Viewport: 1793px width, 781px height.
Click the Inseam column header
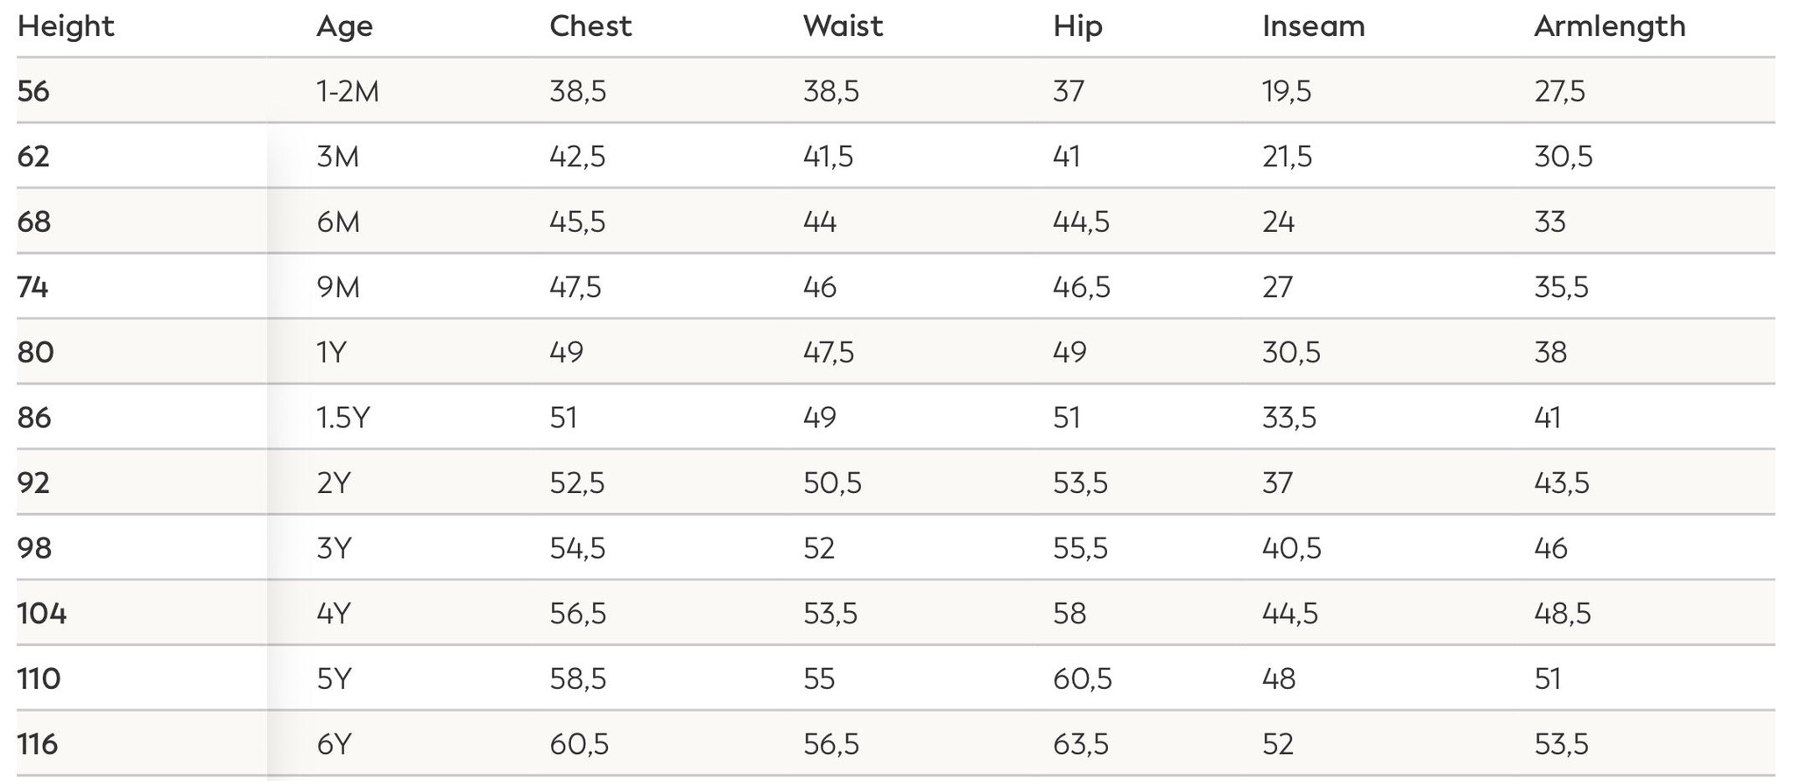pyautogui.click(x=1313, y=26)
